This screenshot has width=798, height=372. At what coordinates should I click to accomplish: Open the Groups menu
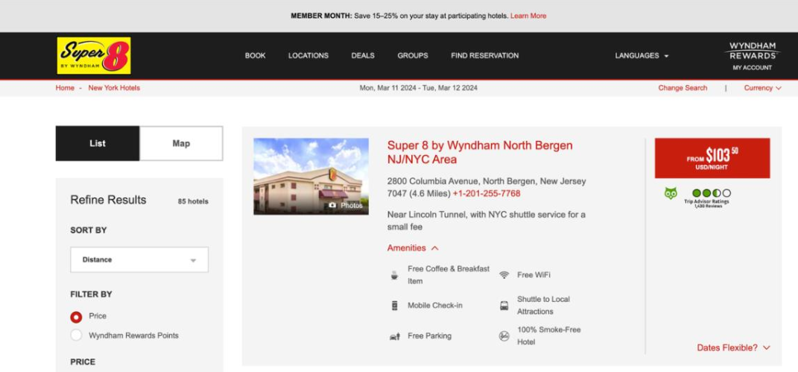coord(413,55)
